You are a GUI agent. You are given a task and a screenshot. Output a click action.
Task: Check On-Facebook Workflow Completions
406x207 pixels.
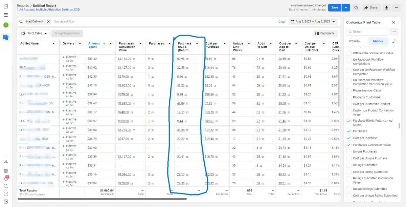coord(349,60)
